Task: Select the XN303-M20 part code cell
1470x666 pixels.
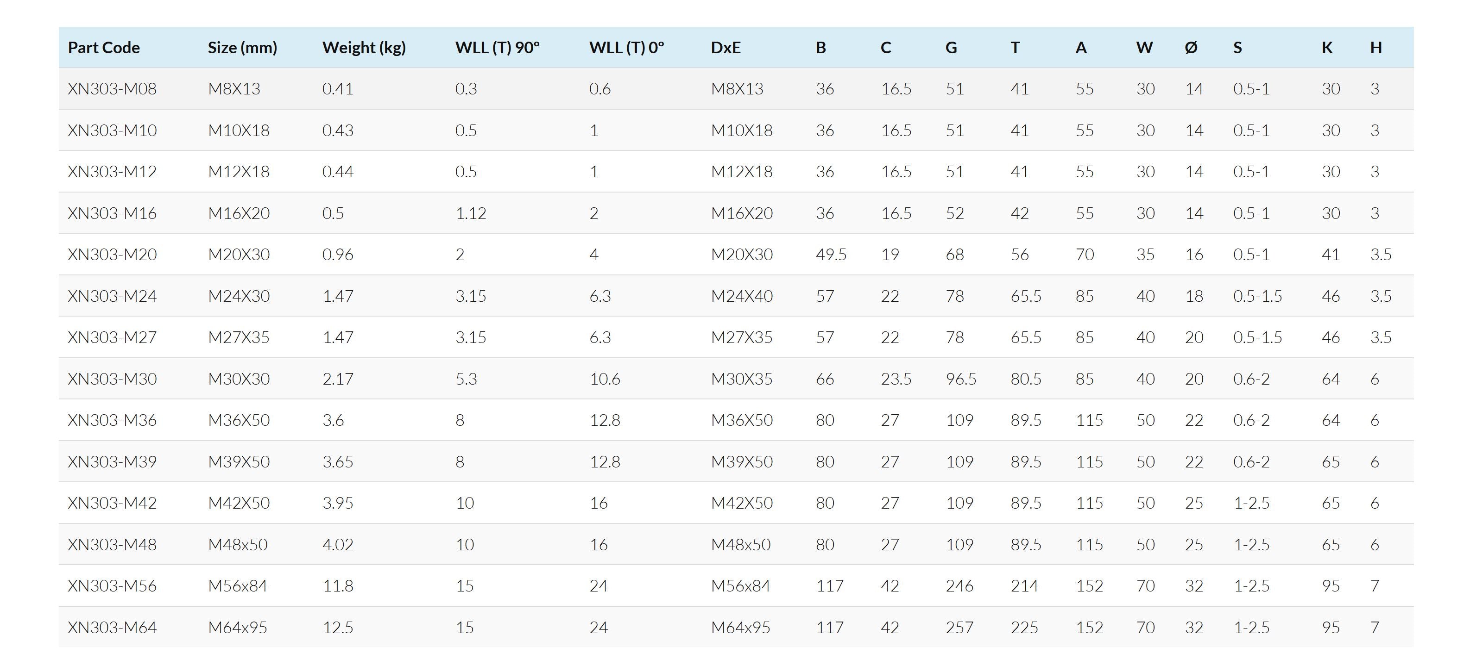Action: click(x=112, y=254)
